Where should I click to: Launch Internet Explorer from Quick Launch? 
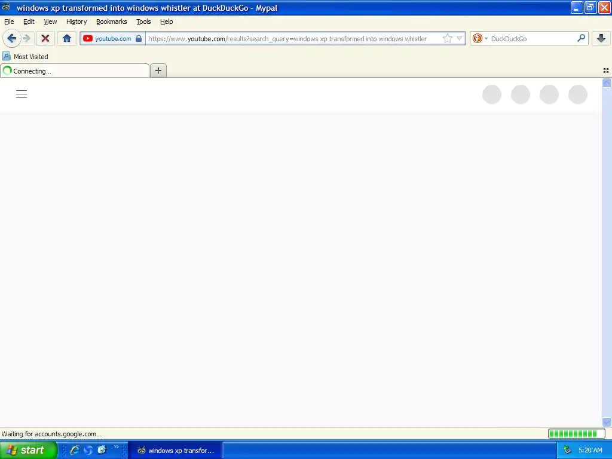pos(74,450)
